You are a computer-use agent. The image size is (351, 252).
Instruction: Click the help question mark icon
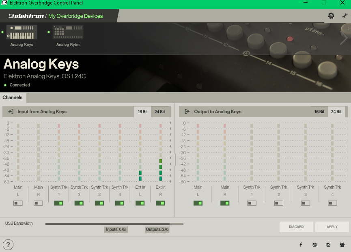(x=8, y=244)
